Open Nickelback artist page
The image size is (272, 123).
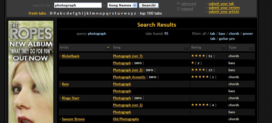[71, 56]
